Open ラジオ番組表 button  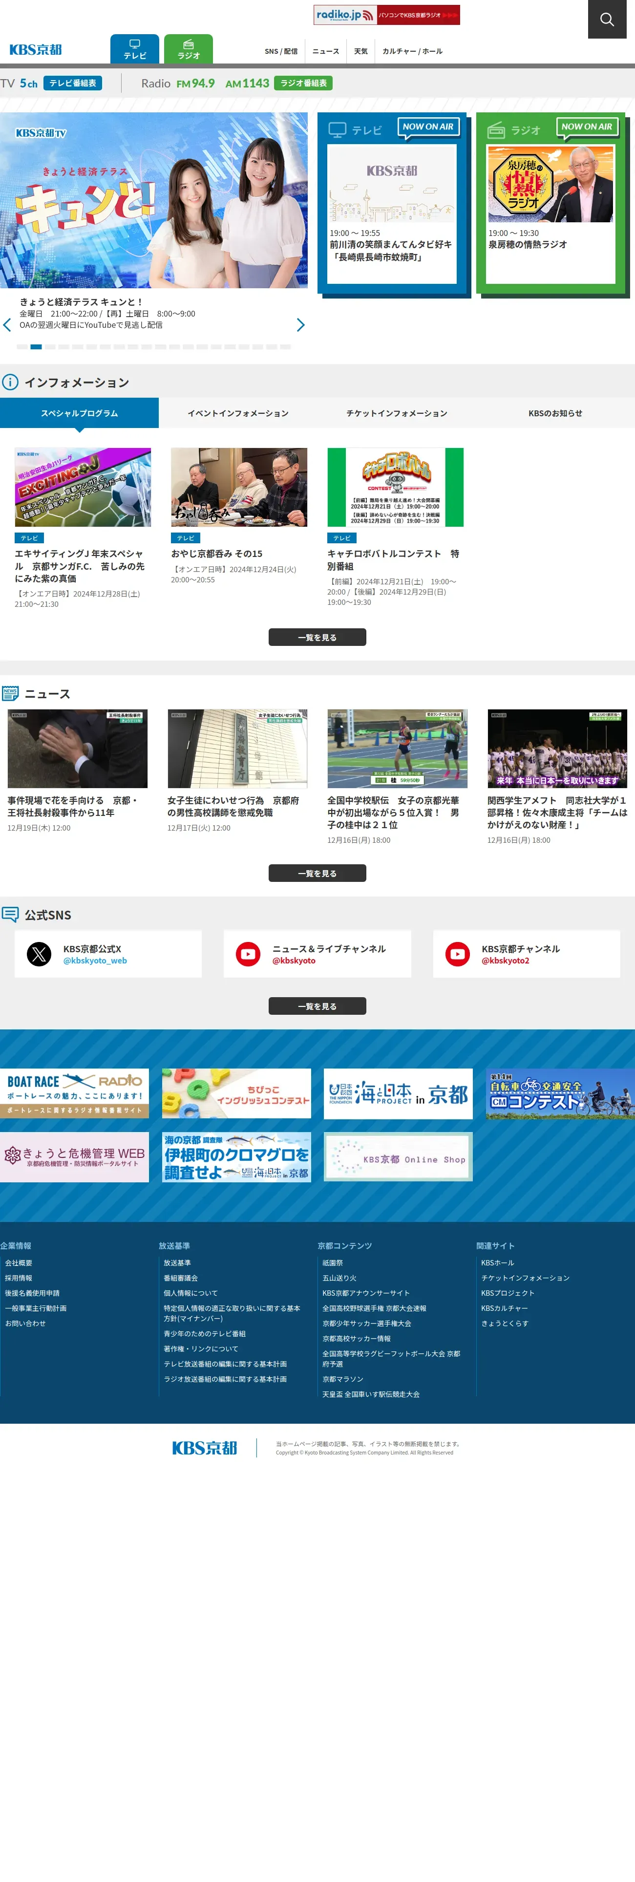click(x=303, y=83)
